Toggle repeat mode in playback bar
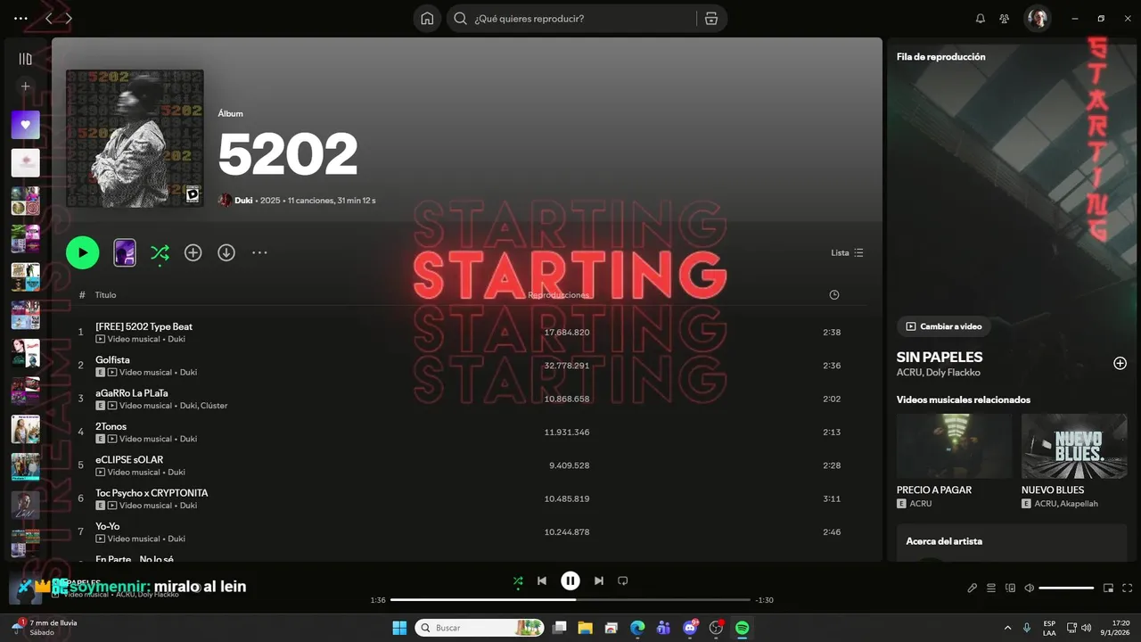Image resolution: width=1141 pixels, height=642 pixels. (623, 581)
